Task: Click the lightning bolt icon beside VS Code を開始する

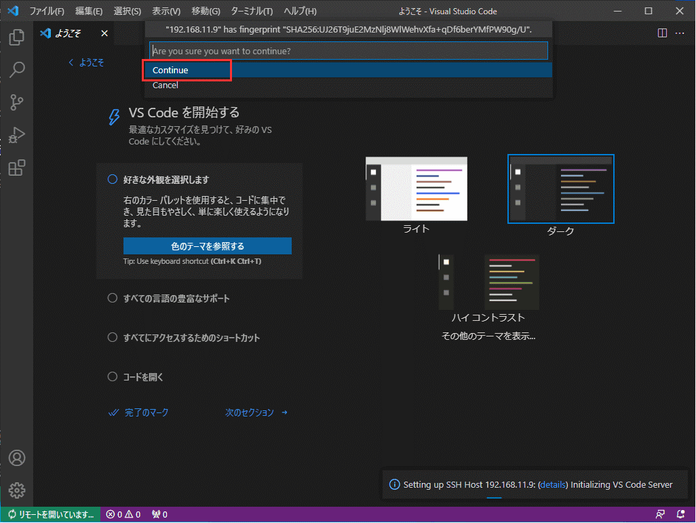Action: click(x=114, y=117)
